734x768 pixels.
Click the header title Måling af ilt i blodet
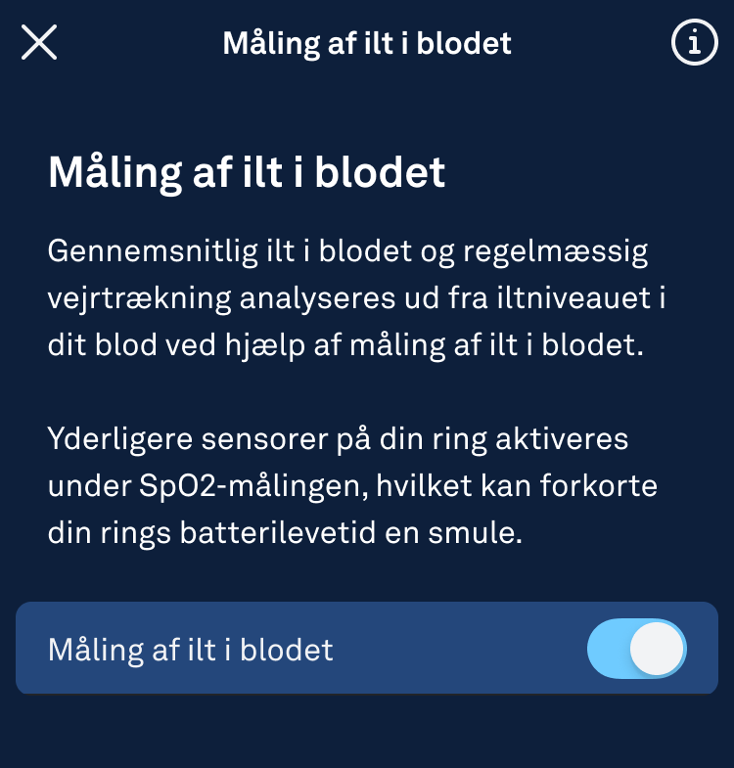(x=367, y=43)
